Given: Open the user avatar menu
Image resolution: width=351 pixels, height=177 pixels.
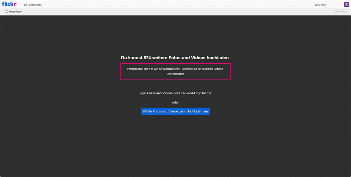Looking at the screenshot, I should [x=347, y=4].
